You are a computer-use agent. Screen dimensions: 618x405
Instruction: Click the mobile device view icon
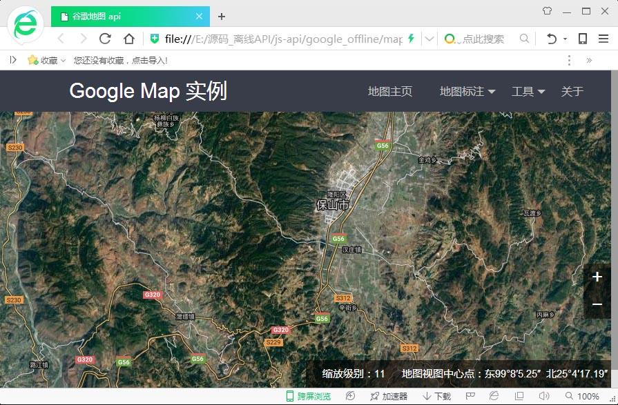[x=583, y=39]
